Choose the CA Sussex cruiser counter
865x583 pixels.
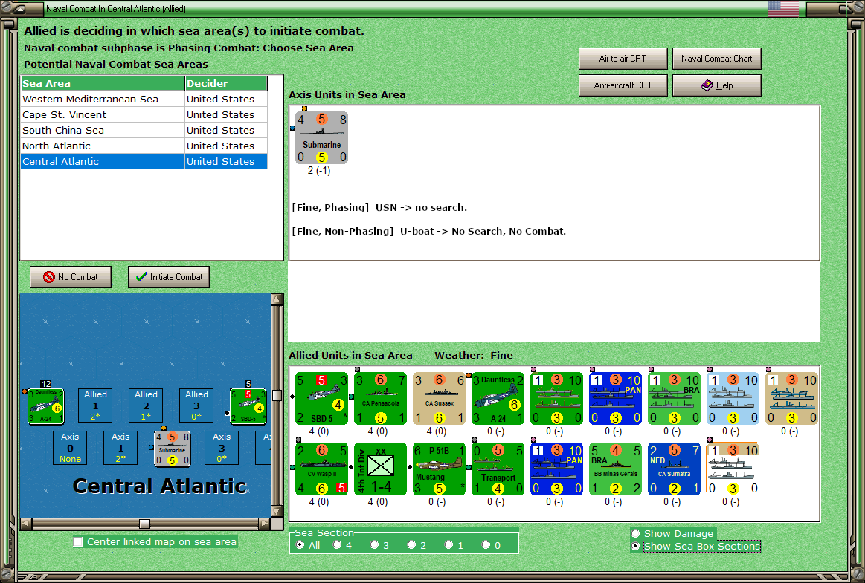point(439,398)
